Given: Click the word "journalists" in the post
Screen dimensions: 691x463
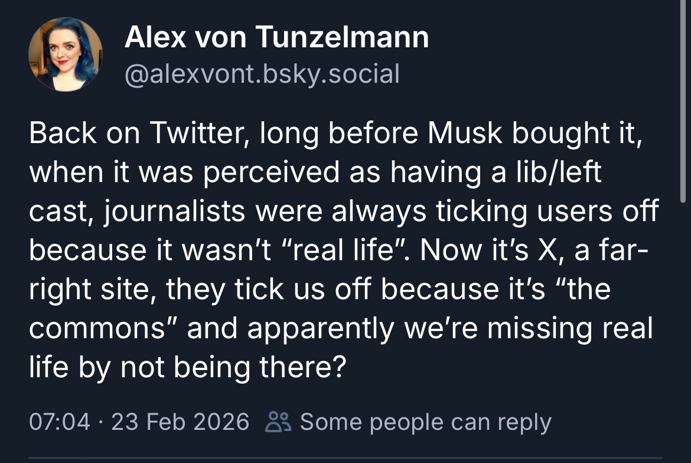Looking at the screenshot, I should pos(170,212).
